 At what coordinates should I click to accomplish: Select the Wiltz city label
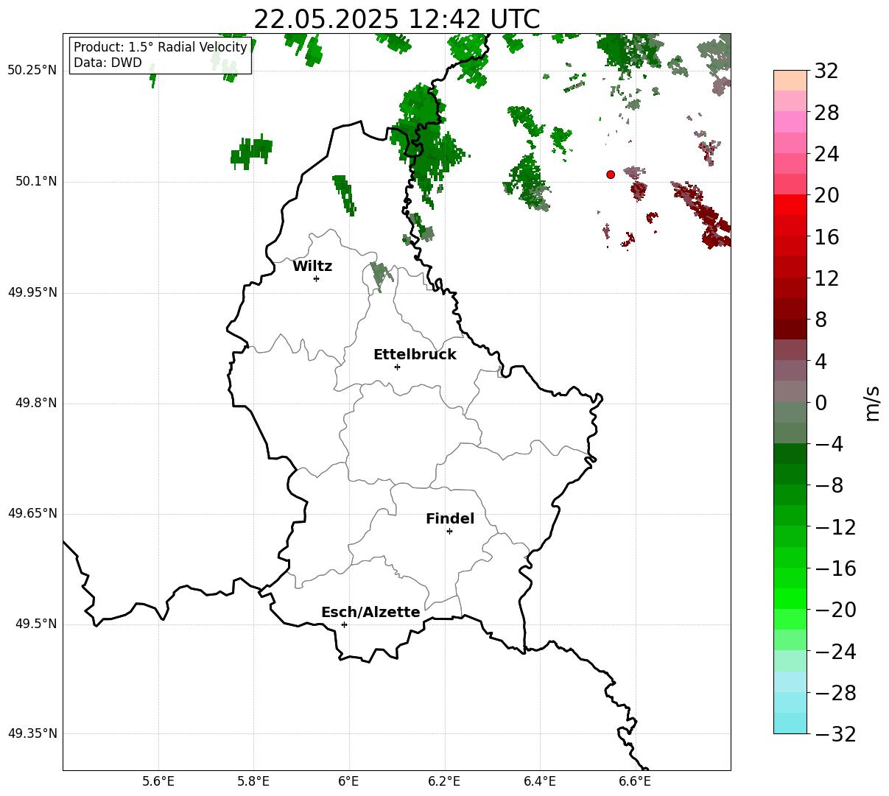(x=312, y=267)
